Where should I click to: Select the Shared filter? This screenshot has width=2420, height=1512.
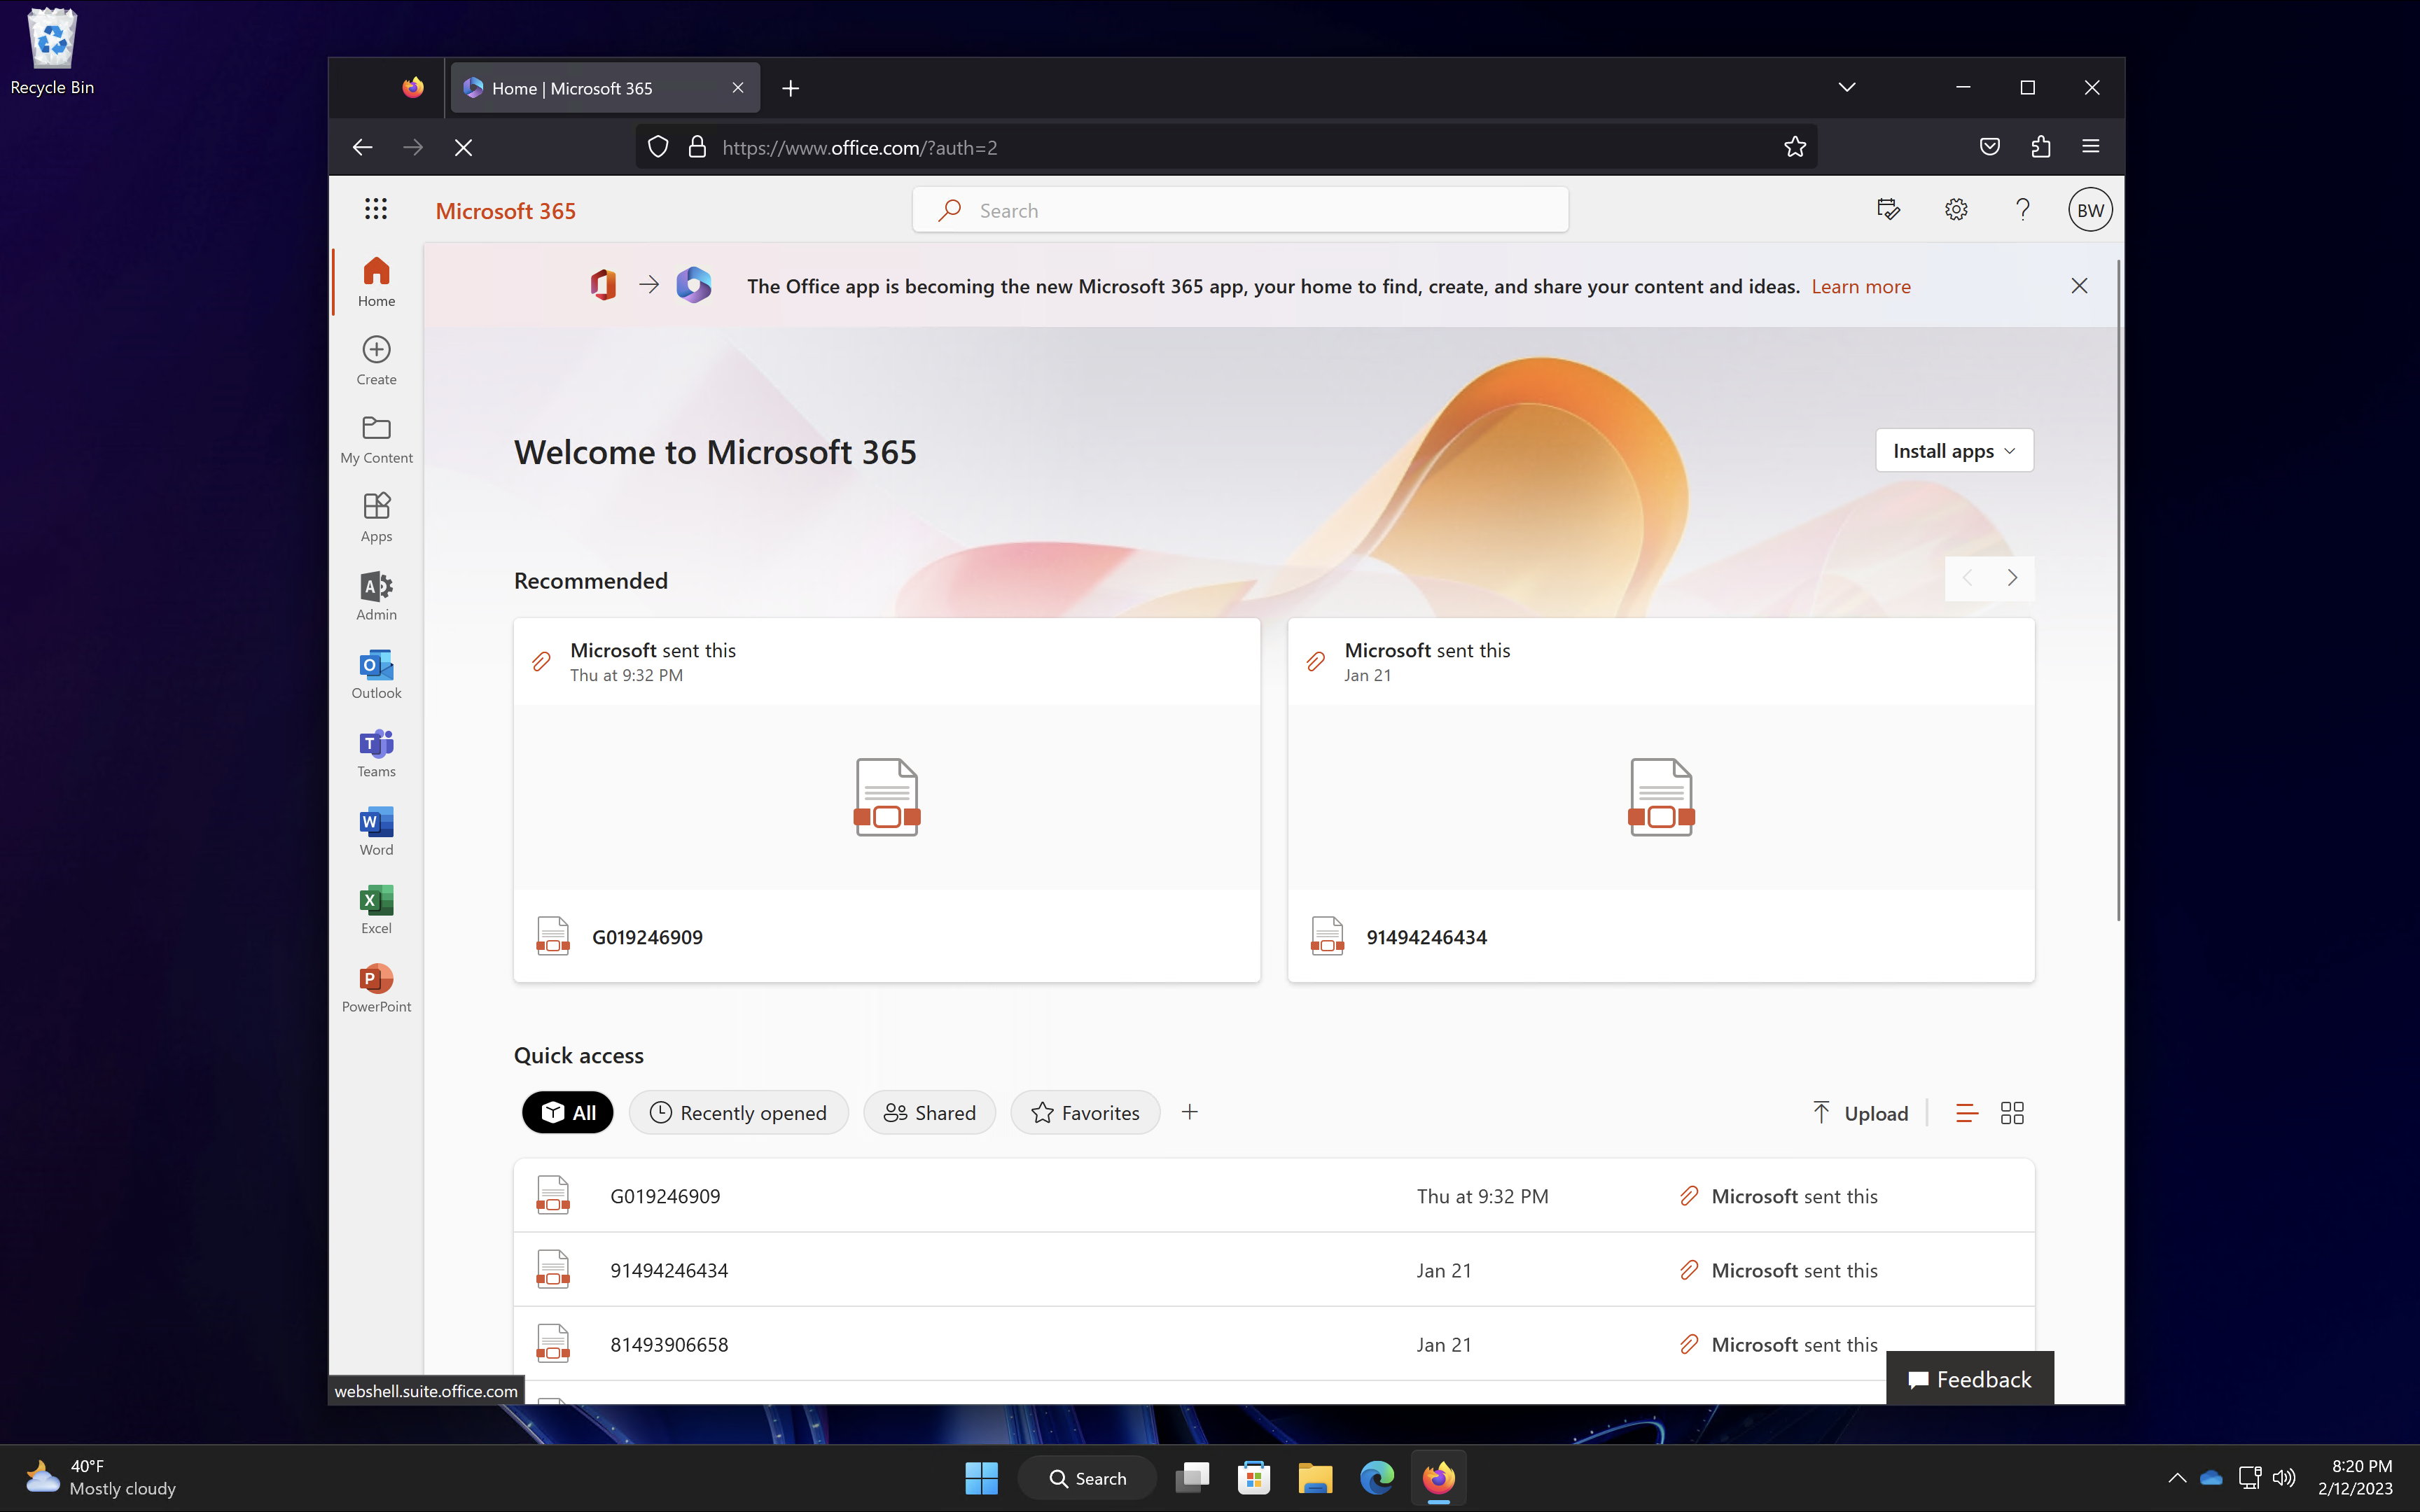(929, 1113)
